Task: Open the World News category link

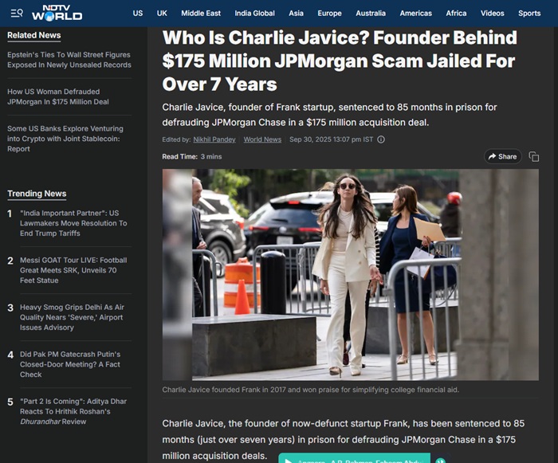Action: pyautogui.click(x=262, y=139)
